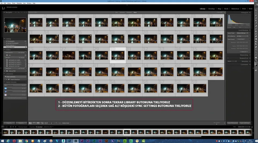
Task: Collapse the Navigator panel
Action: [4, 12]
